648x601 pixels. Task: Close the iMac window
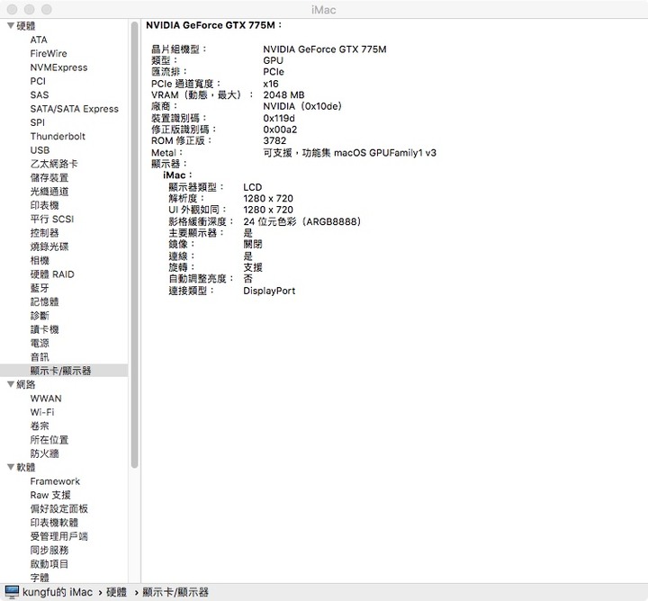13,9
